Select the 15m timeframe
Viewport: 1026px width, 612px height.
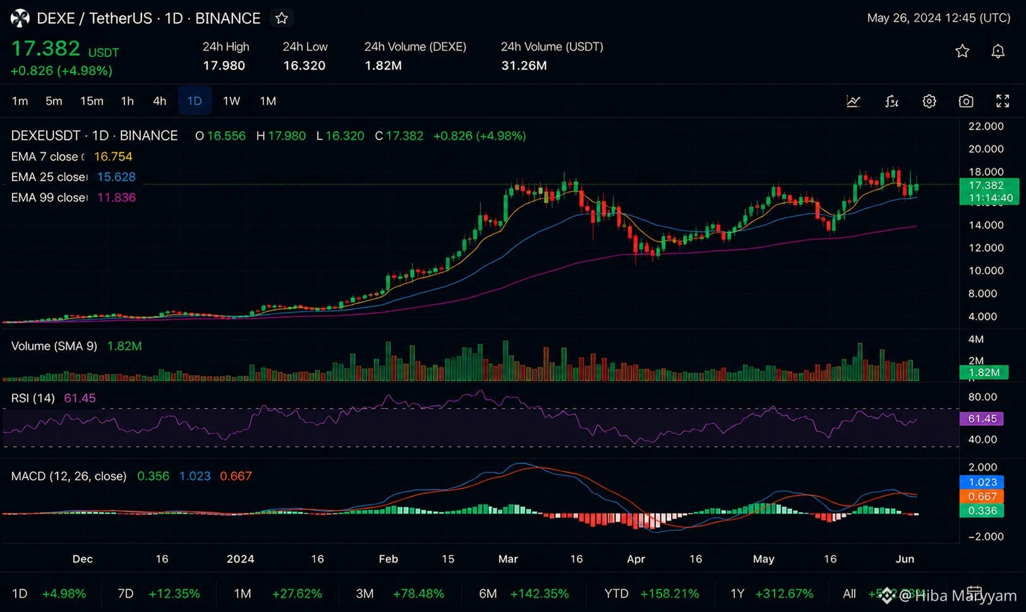[92, 101]
